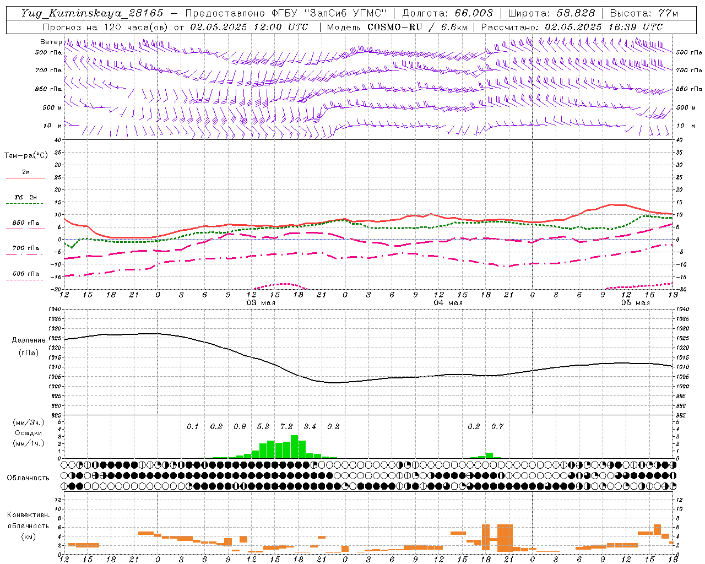Select the forecast header Прогноз на 120 часа(ов)

tap(106, 27)
